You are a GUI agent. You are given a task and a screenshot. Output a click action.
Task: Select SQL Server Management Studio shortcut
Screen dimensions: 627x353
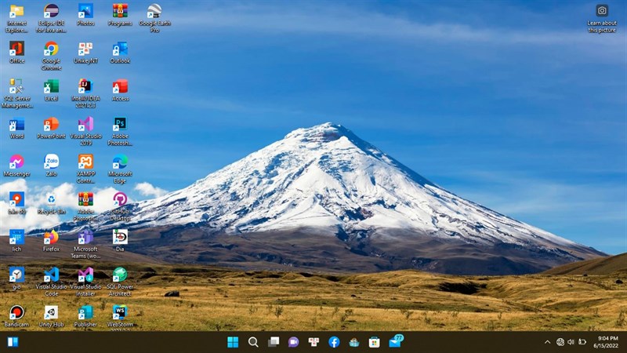pos(16,93)
